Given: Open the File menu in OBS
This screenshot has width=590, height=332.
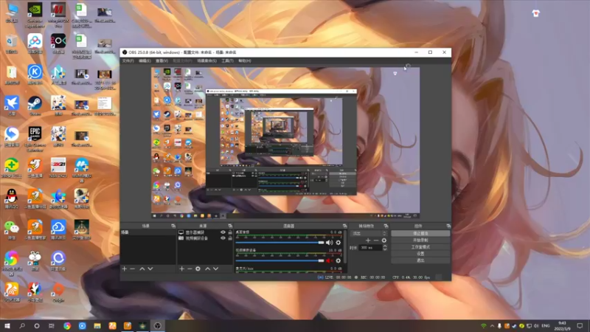Looking at the screenshot, I should pyautogui.click(x=128, y=60).
